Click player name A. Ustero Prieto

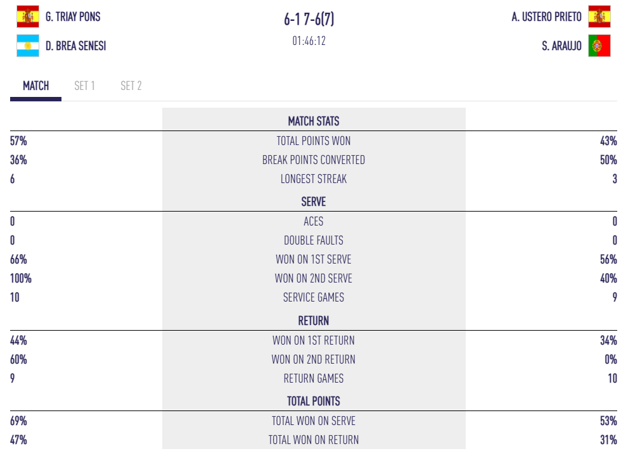pyautogui.click(x=546, y=16)
